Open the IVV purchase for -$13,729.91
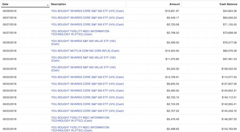 [x=87, y=77]
